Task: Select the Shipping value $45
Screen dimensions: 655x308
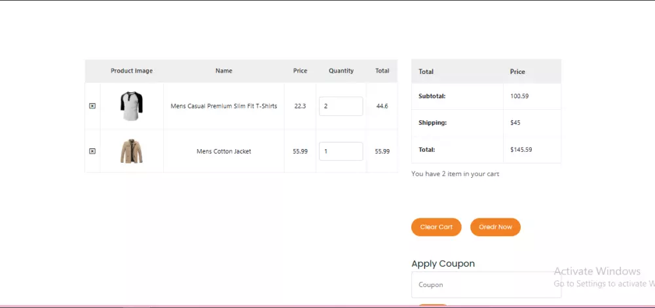Action: pyautogui.click(x=515, y=123)
